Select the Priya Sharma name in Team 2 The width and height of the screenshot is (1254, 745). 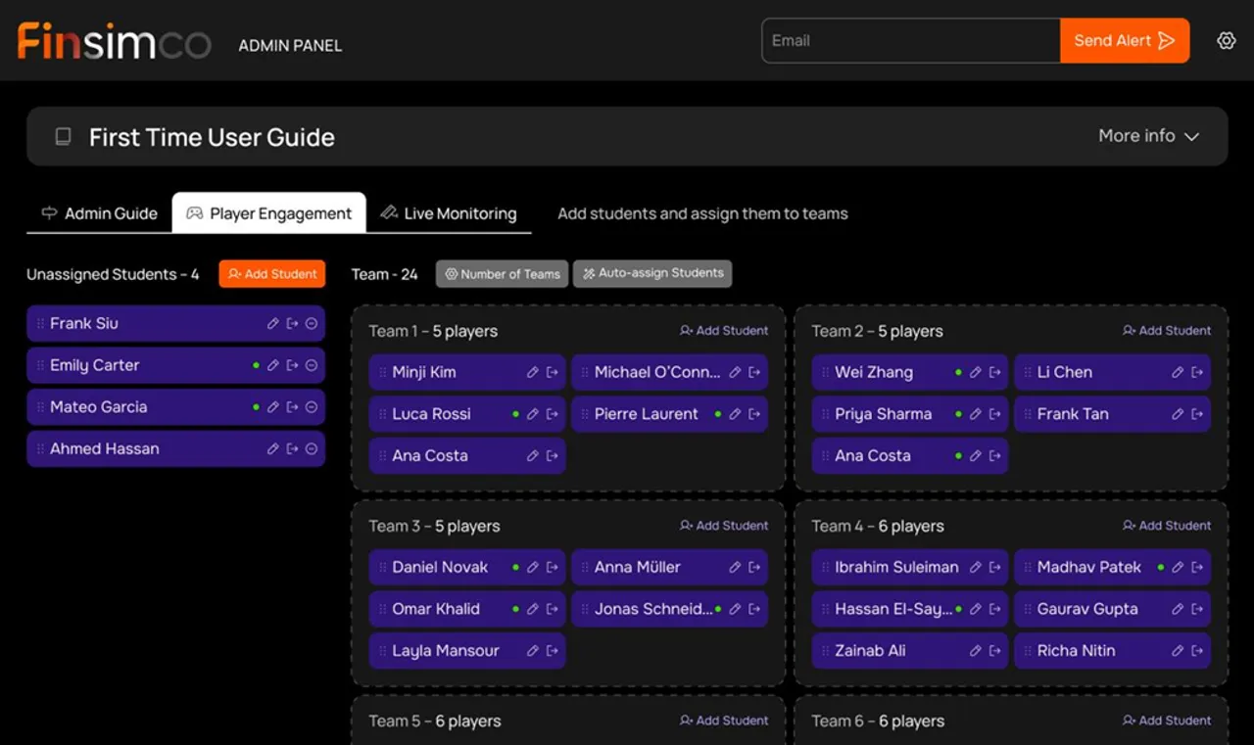click(883, 414)
